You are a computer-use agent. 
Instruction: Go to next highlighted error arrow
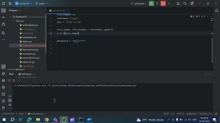coord(211,16)
